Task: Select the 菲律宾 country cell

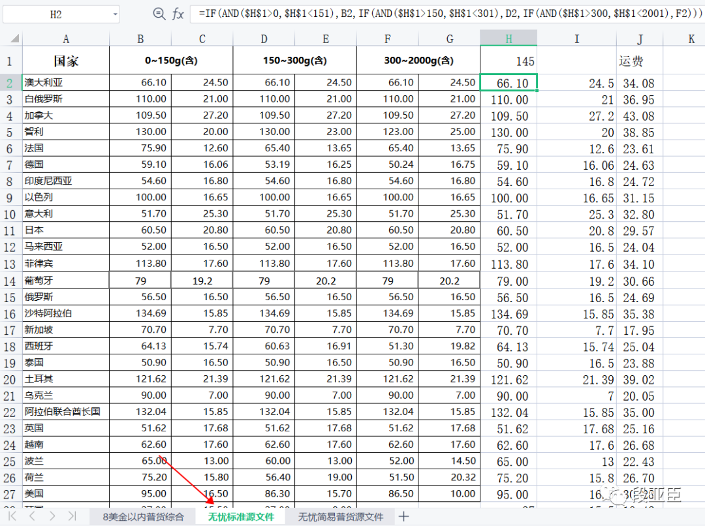Action: coord(66,264)
